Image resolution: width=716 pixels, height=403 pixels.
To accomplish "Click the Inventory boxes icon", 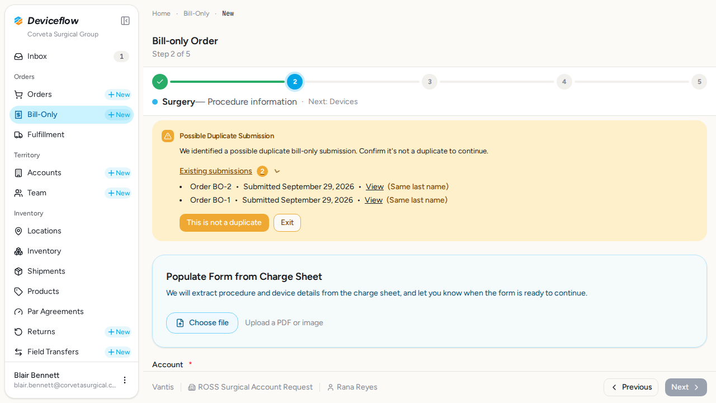I will pyautogui.click(x=18, y=251).
